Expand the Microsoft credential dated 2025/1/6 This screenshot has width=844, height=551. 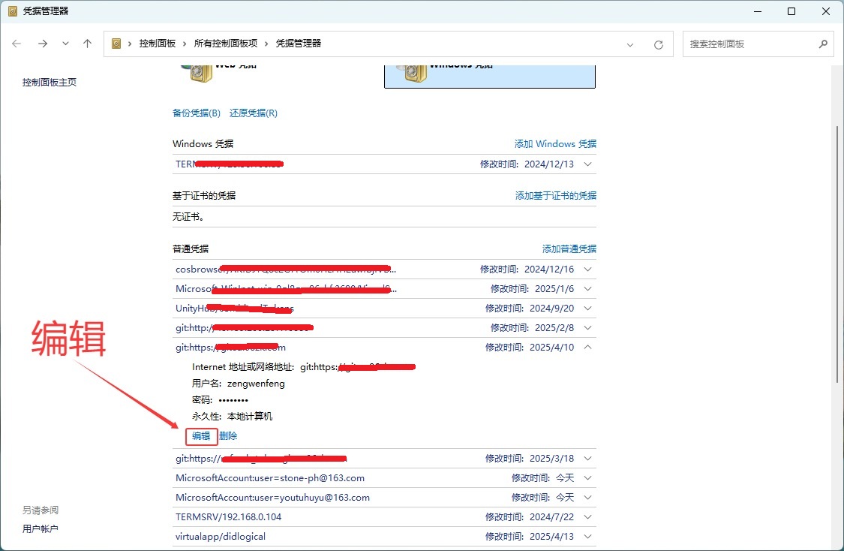[587, 289]
